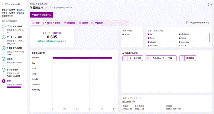Image resolution: width=214 pixels, height=114 pixels.
Task: Click the clouds entry in 学習に使用した列
Action: pos(152,42)
